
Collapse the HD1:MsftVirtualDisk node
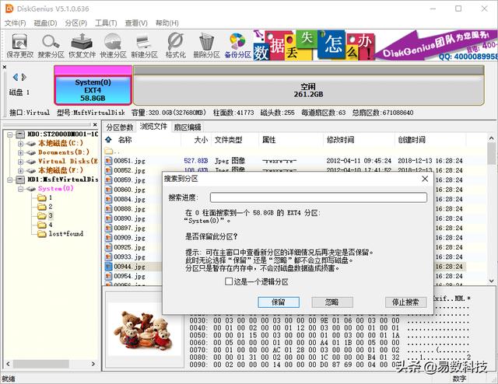tap(10, 180)
